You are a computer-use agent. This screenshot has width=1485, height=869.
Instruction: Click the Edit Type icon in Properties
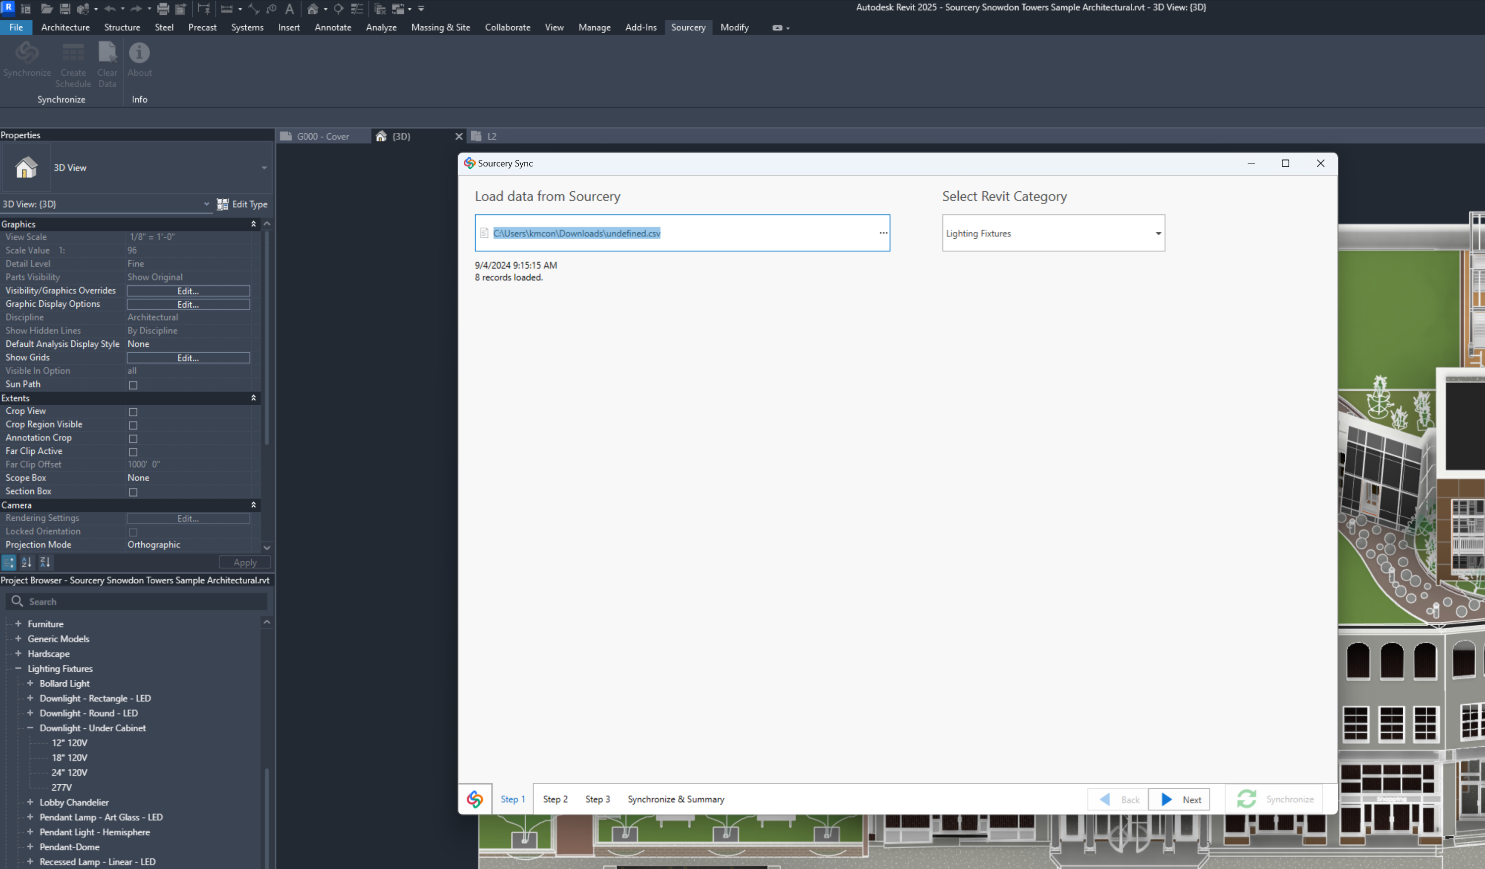[x=223, y=205]
